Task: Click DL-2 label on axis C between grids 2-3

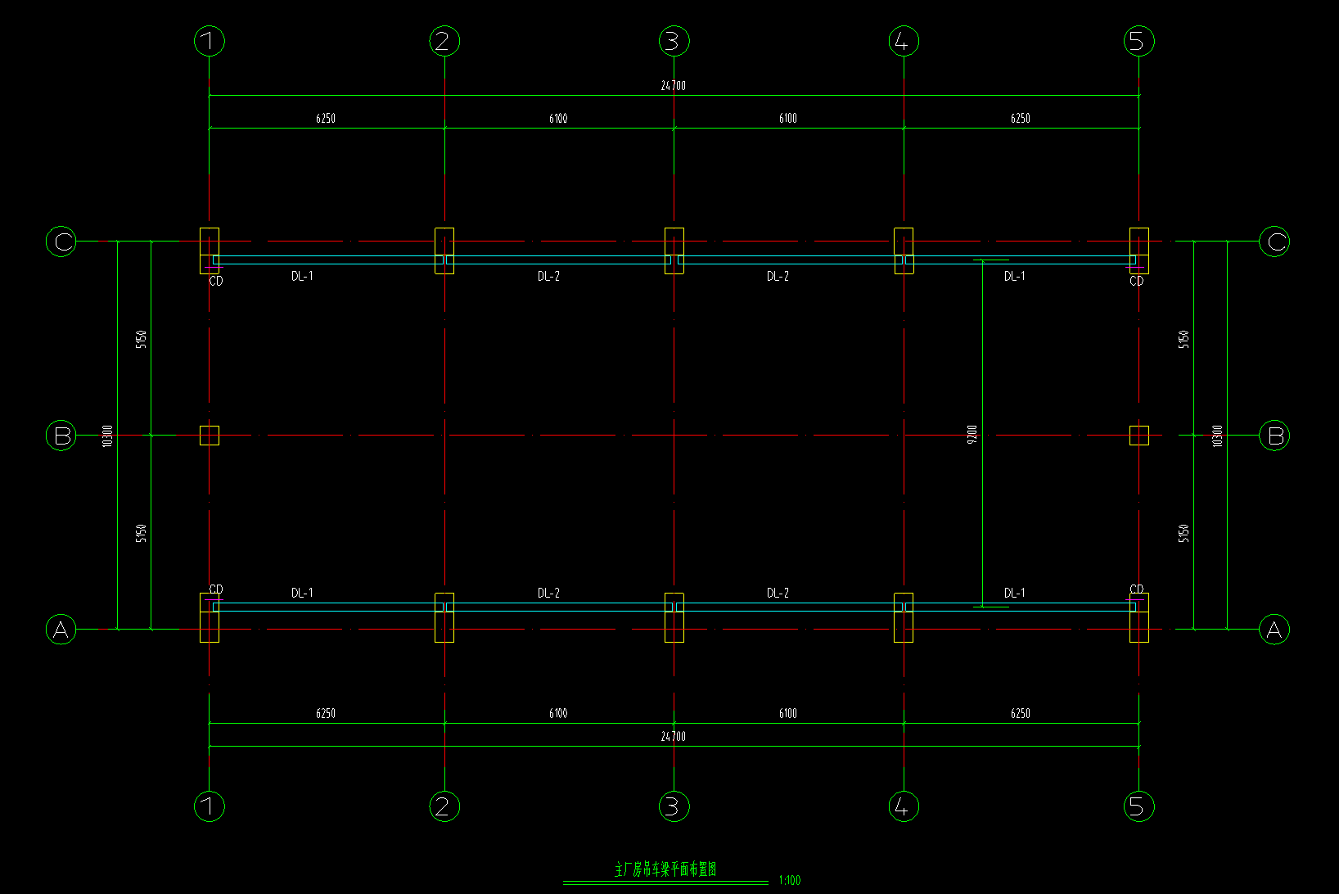Action: click(x=548, y=277)
